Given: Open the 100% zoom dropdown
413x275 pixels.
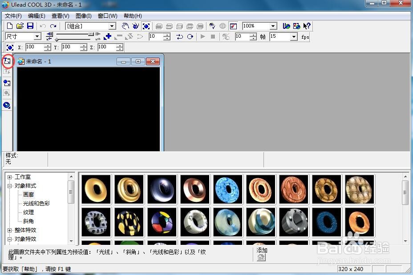Looking at the screenshot, I should pos(273,26).
